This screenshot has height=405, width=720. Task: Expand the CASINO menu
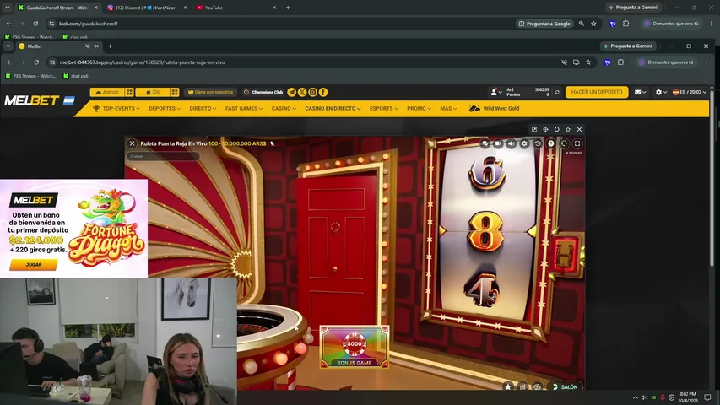tap(284, 108)
